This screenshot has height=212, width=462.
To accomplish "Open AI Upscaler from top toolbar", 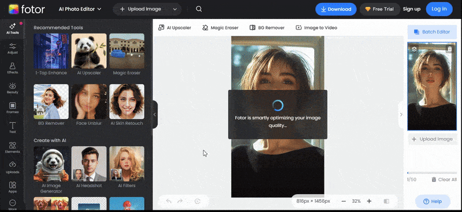I will [175, 28].
